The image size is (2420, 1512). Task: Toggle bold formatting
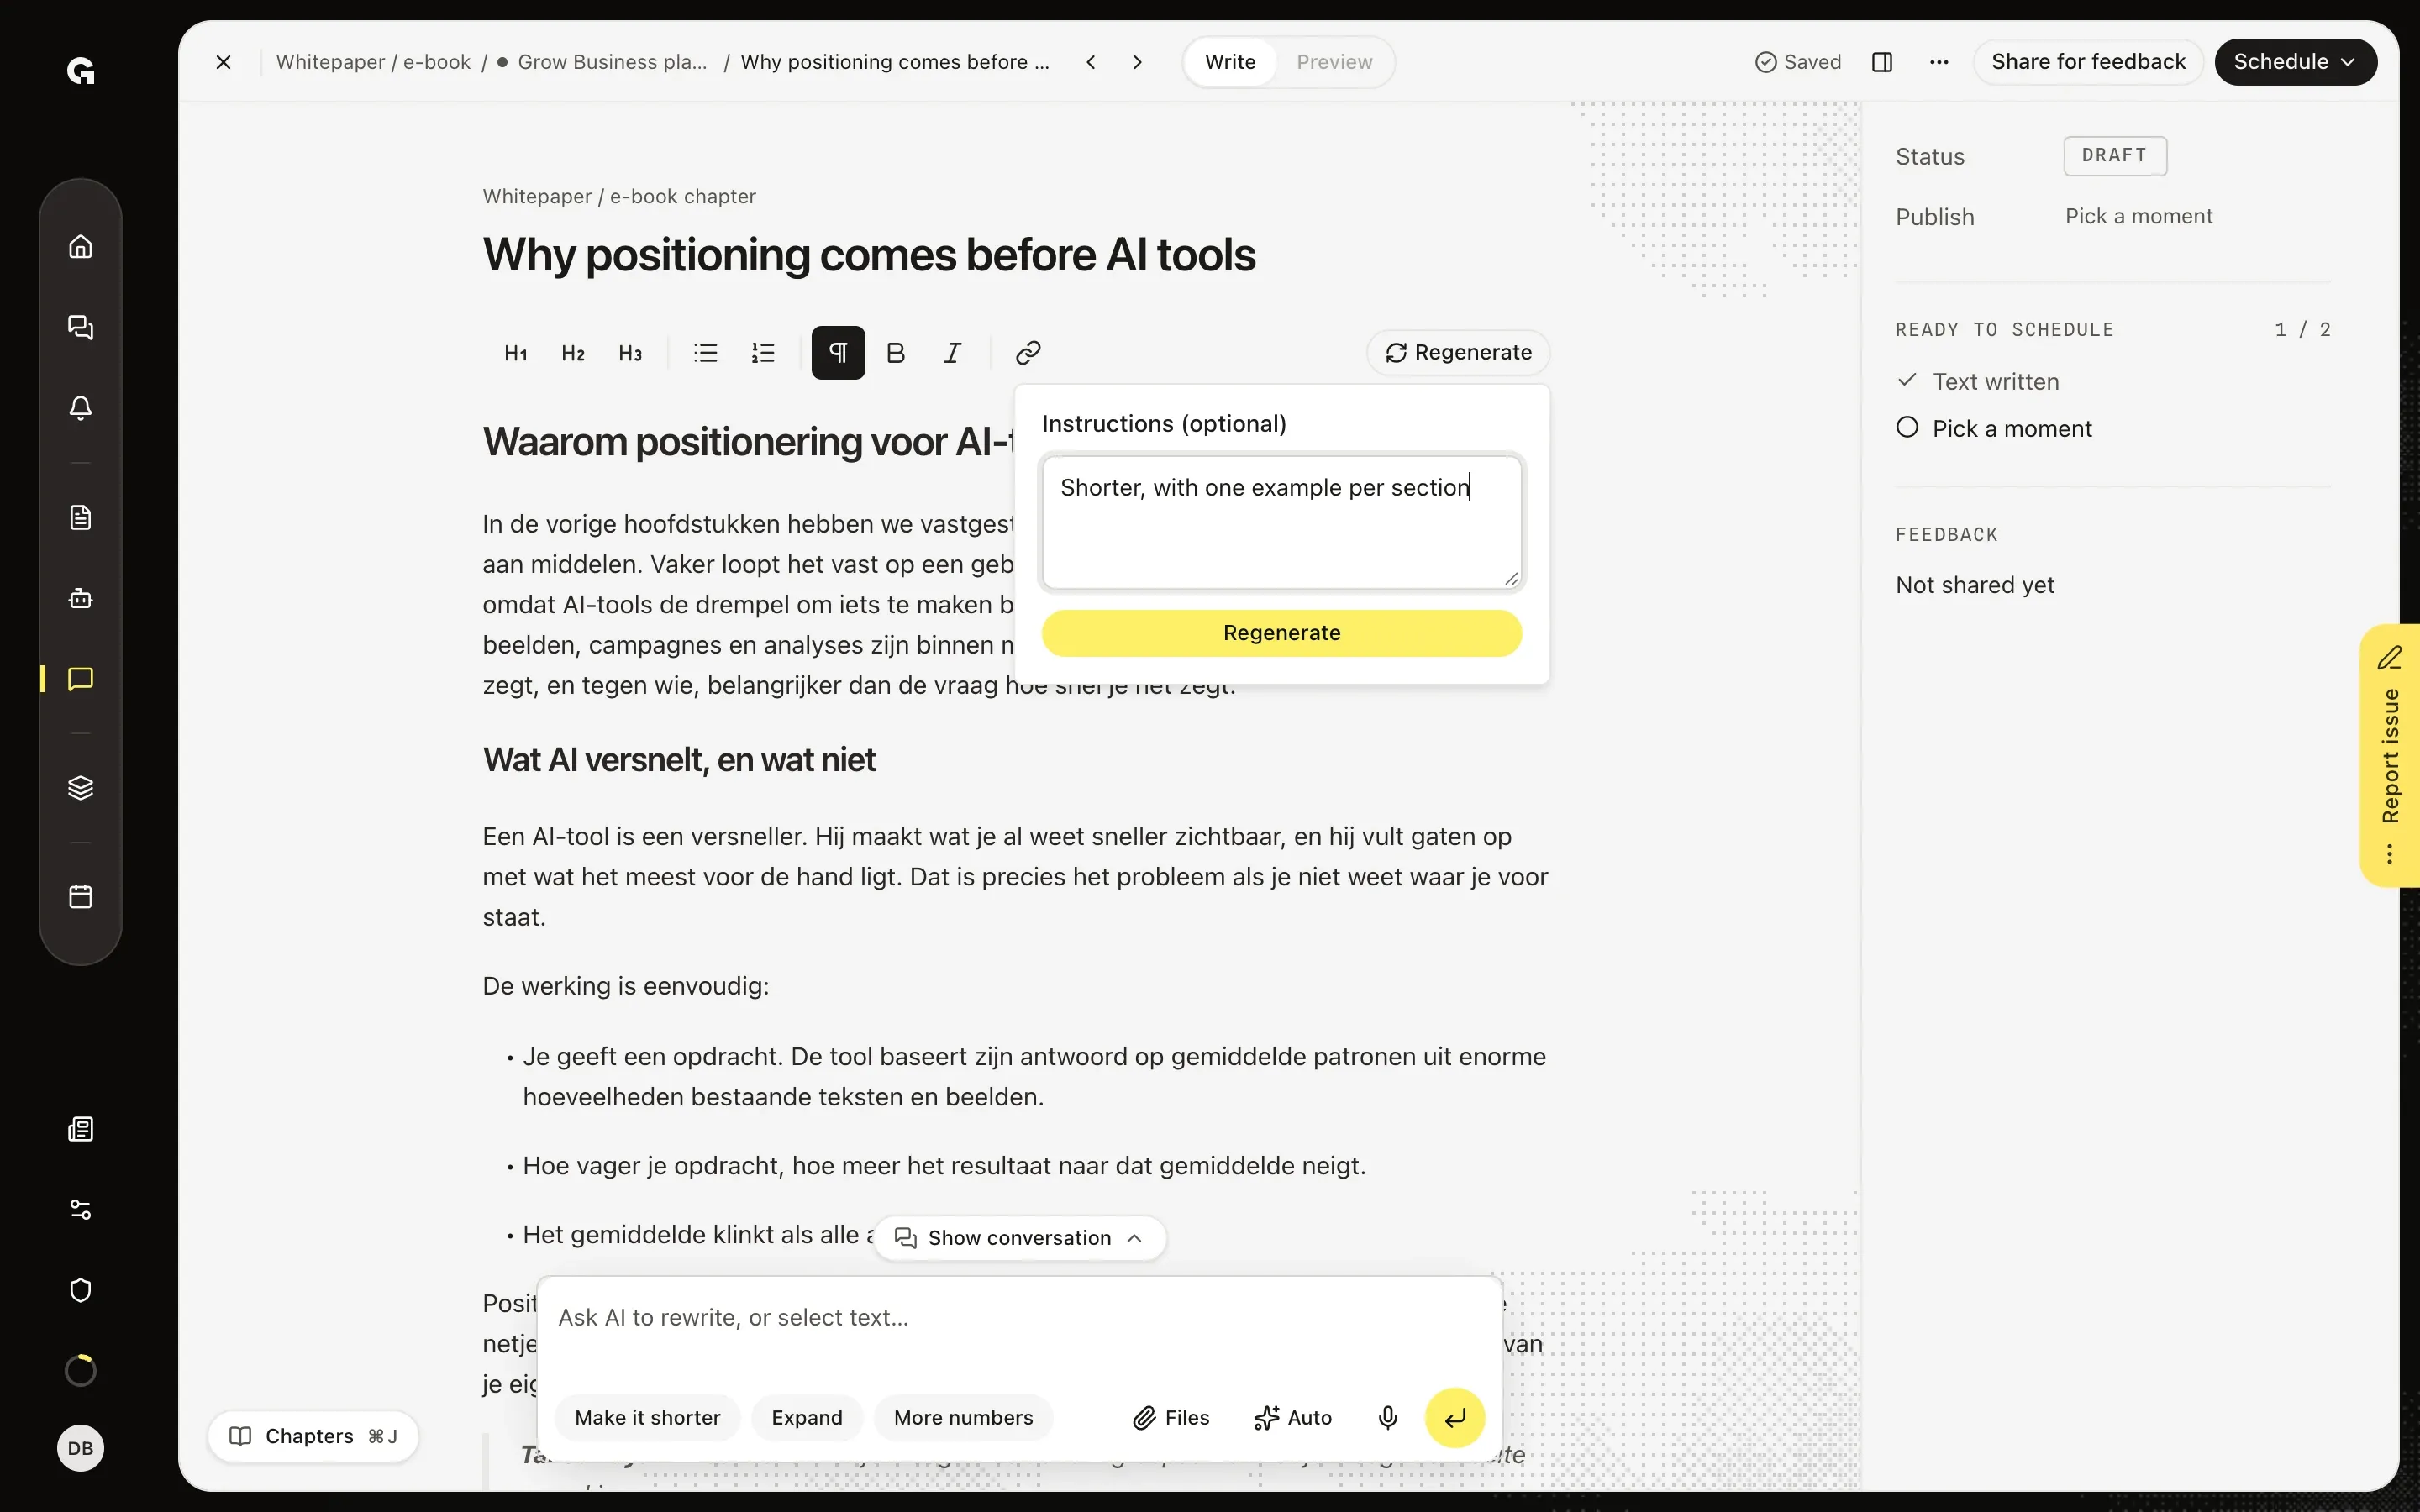click(896, 353)
